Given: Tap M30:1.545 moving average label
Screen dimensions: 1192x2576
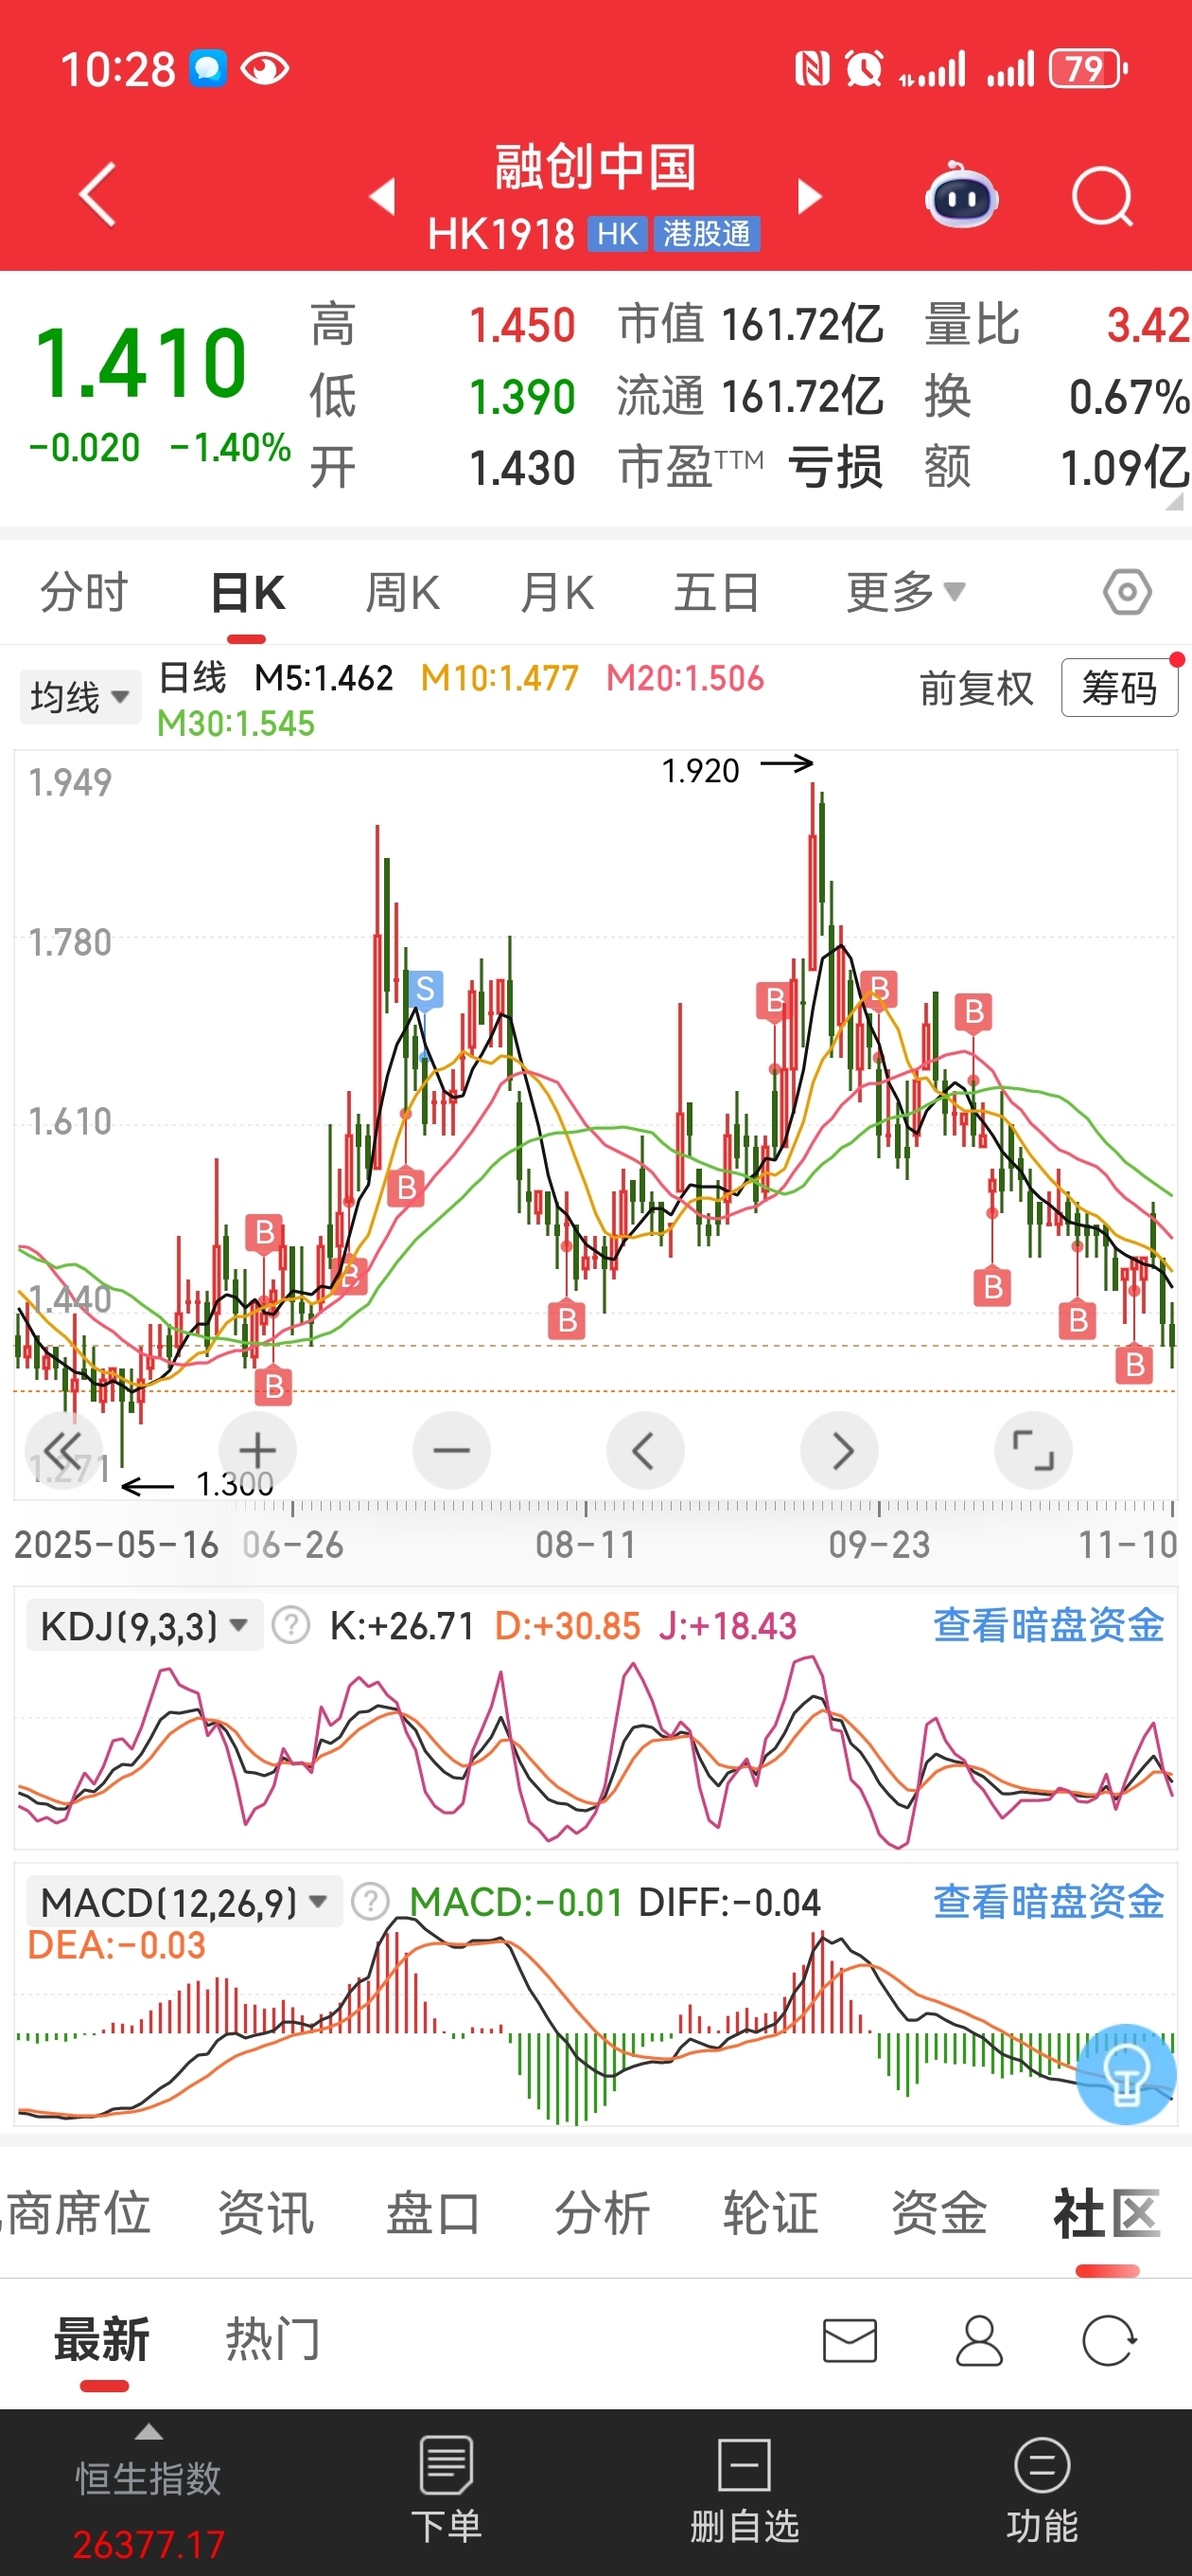Looking at the screenshot, I should pos(236,723).
